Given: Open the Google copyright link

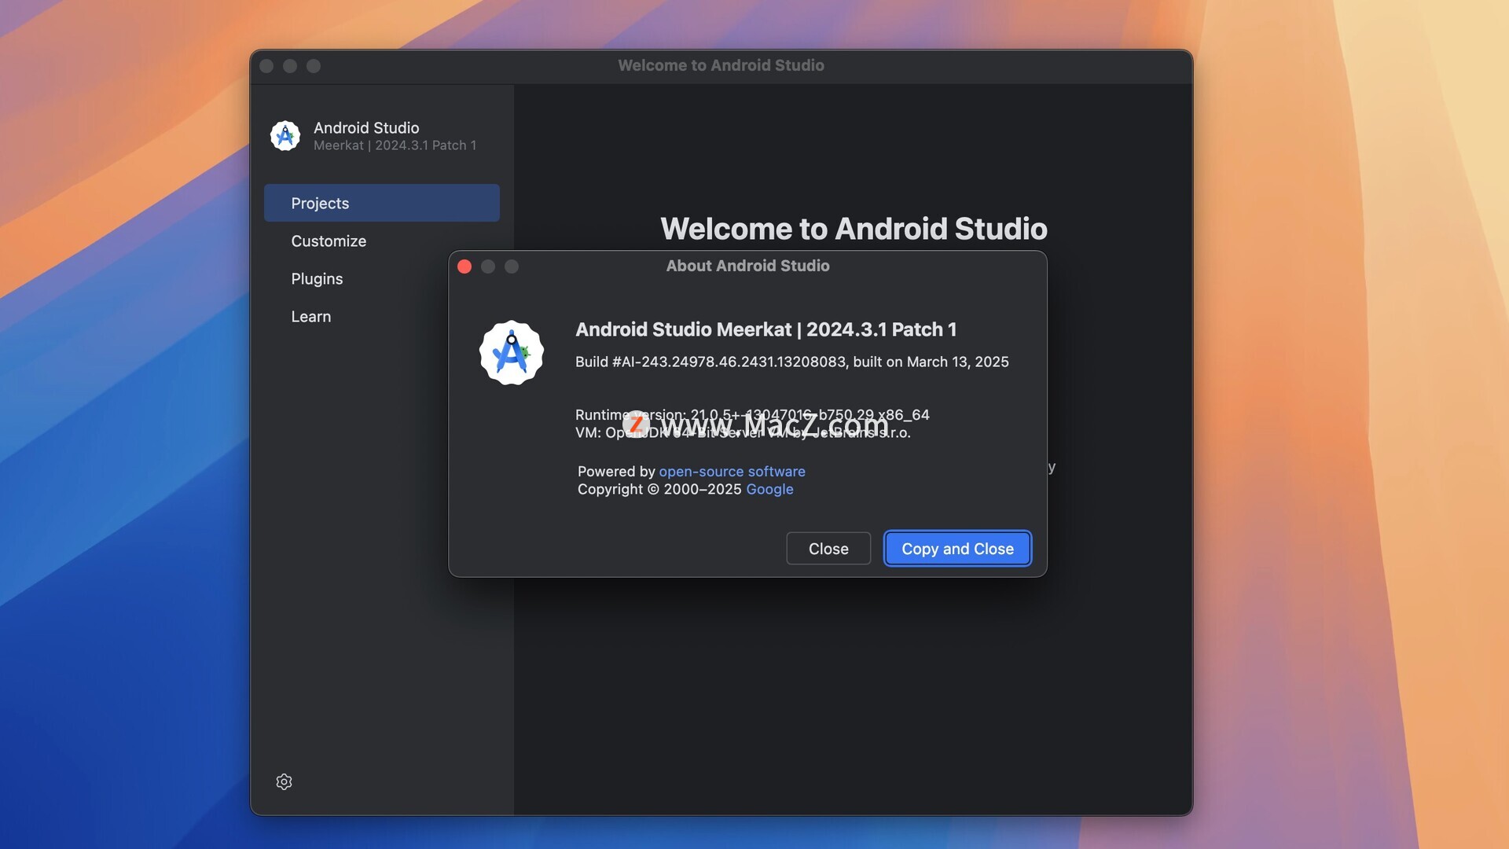Looking at the screenshot, I should pyautogui.click(x=769, y=489).
